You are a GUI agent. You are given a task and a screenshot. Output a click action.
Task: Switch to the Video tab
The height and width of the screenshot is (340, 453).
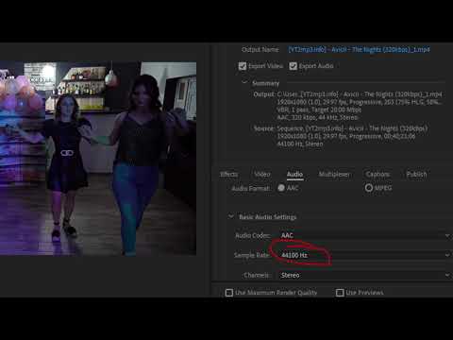262,174
